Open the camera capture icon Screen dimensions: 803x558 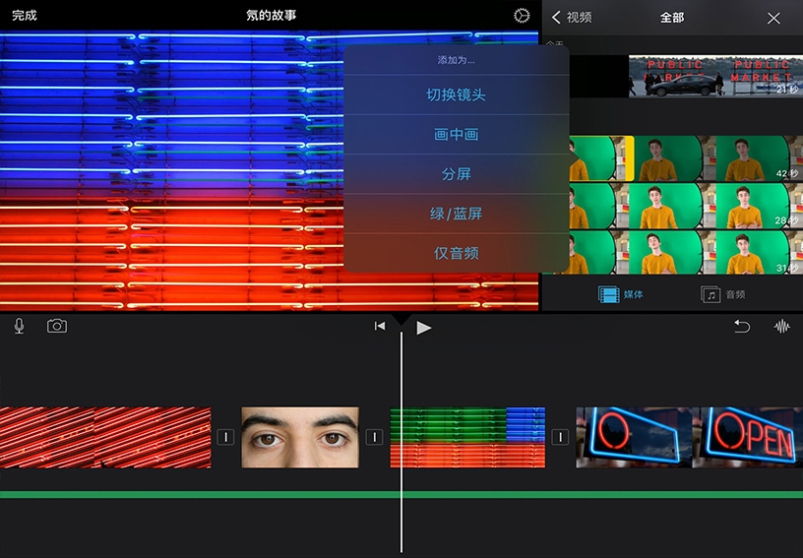coord(57,327)
